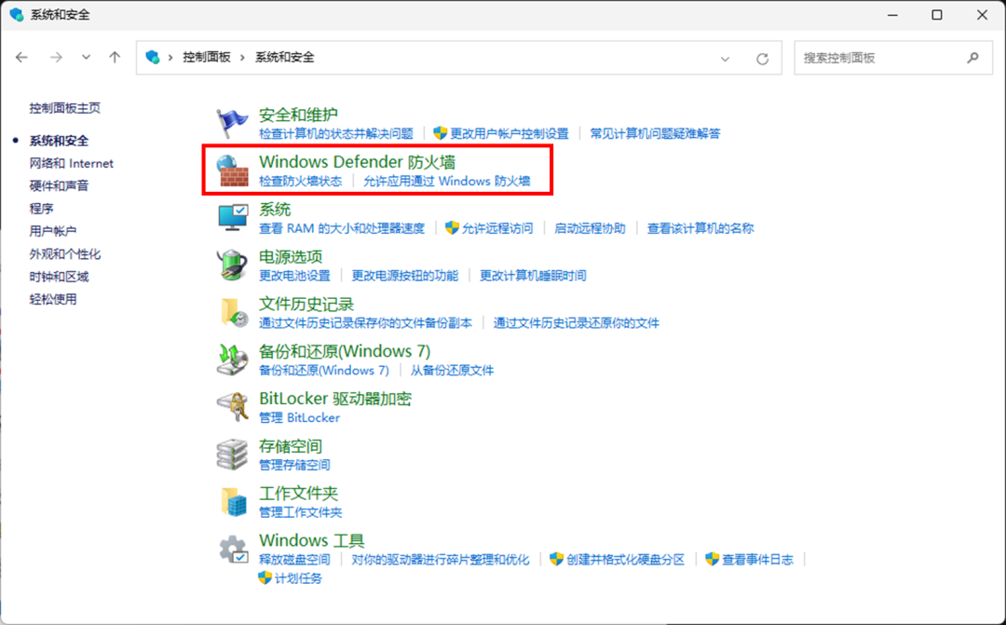Image resolution: width=1006 pixels, height=625 pixels.
Task: Expand the chevron before 控制面板 in breadcrumb
Action: pos(170,57)
